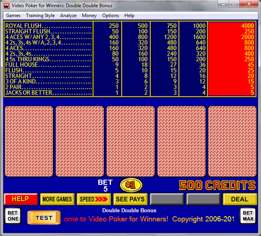Click the SEE PAYS button
The width and height of the screenshot is (261, 236).
[130, 199]
